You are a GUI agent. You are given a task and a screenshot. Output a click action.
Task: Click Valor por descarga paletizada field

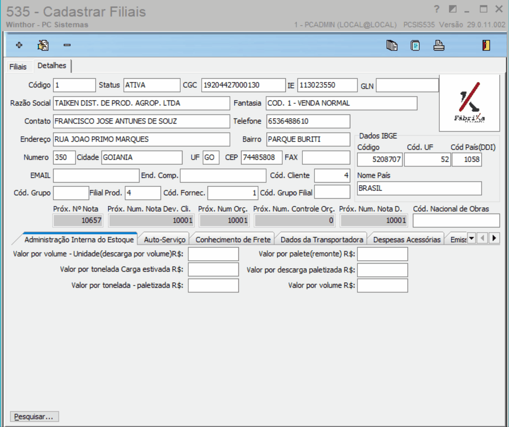click(x=382, y=270)
